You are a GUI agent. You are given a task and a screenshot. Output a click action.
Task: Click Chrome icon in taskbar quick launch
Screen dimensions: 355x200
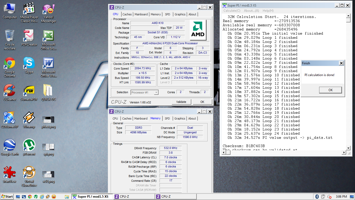[30, 197]
